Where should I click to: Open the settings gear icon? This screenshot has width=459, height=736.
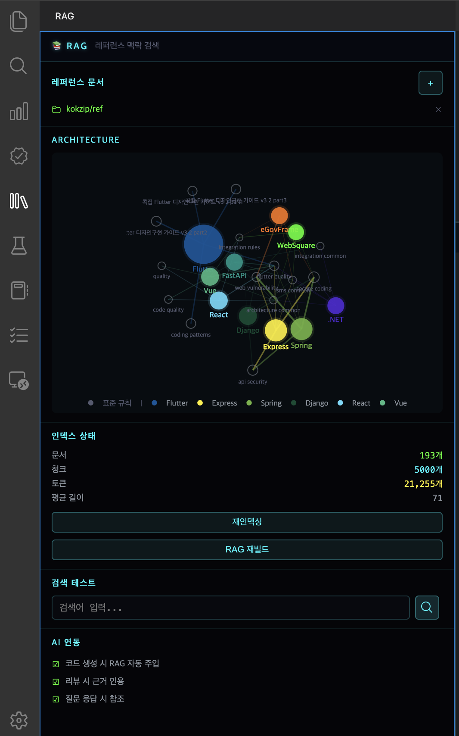point(19,720)
